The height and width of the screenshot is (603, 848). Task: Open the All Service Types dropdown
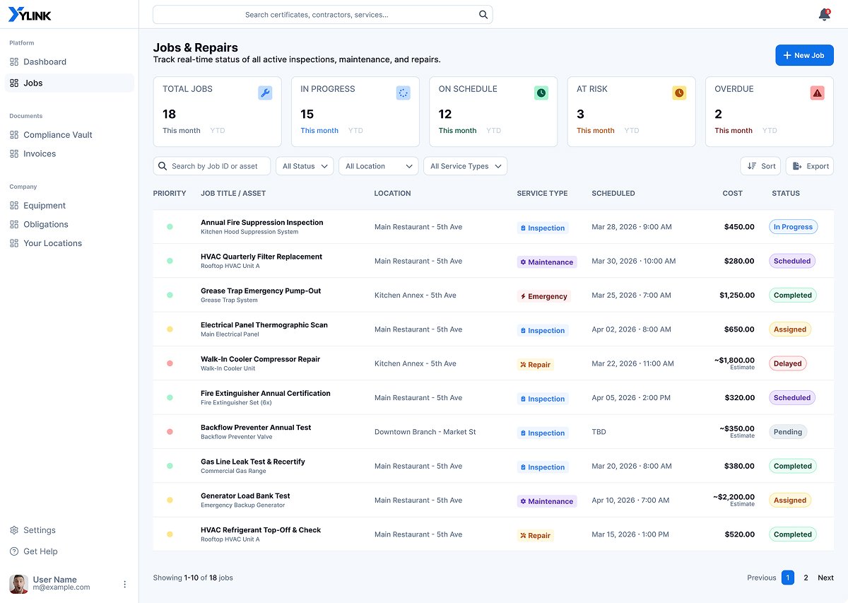point(465,166)
